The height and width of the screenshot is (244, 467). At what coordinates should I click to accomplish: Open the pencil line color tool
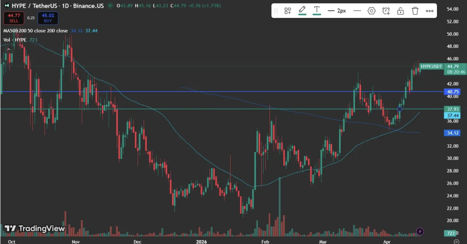click(302, 10)
